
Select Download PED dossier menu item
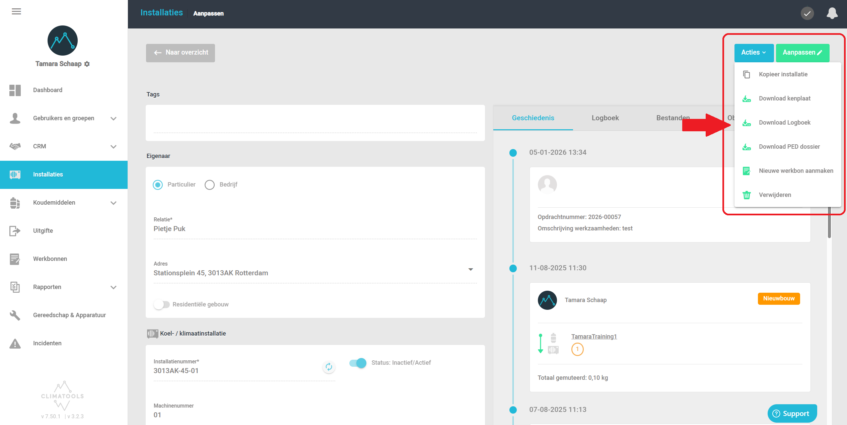[789, 147]
